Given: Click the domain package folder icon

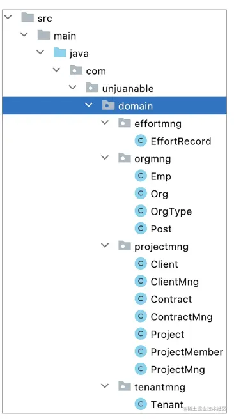Looking at the screenshot, I should 109,105.
